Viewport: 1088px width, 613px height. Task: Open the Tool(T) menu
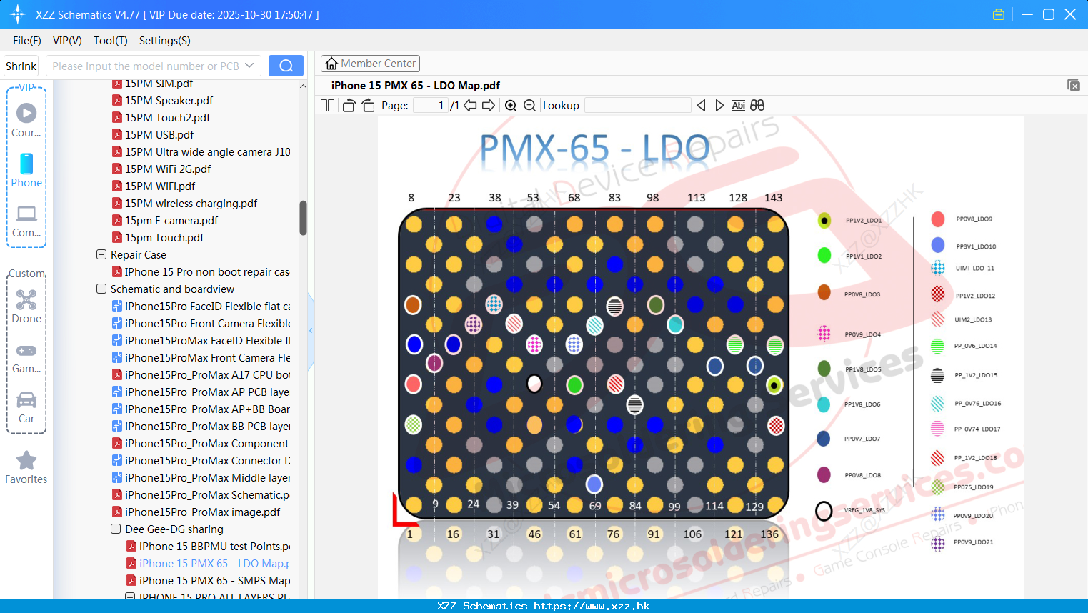coord(111,41)
